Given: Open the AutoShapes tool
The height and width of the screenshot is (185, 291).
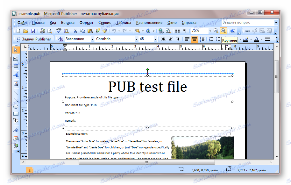Looking at the screenshot, I should (16, 121).
